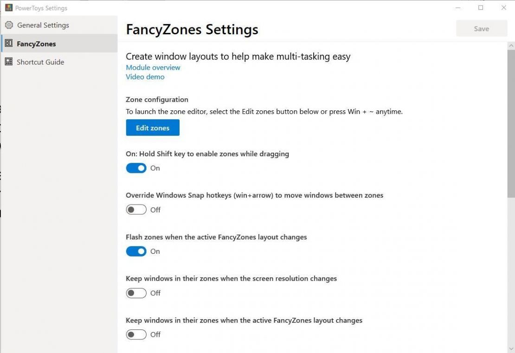Viewport: 515px width, 353px height.
Task: Disable hold Shift key to enable zones
Action: (136, 167)
